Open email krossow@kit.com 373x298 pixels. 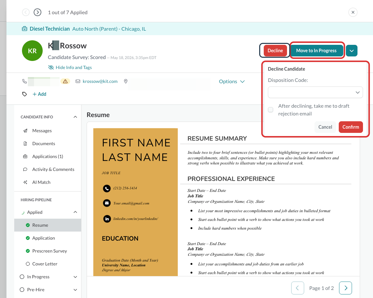100,81
